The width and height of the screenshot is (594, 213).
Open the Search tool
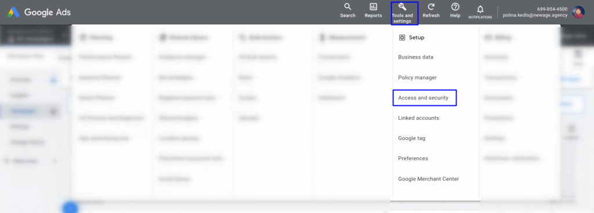347,11
